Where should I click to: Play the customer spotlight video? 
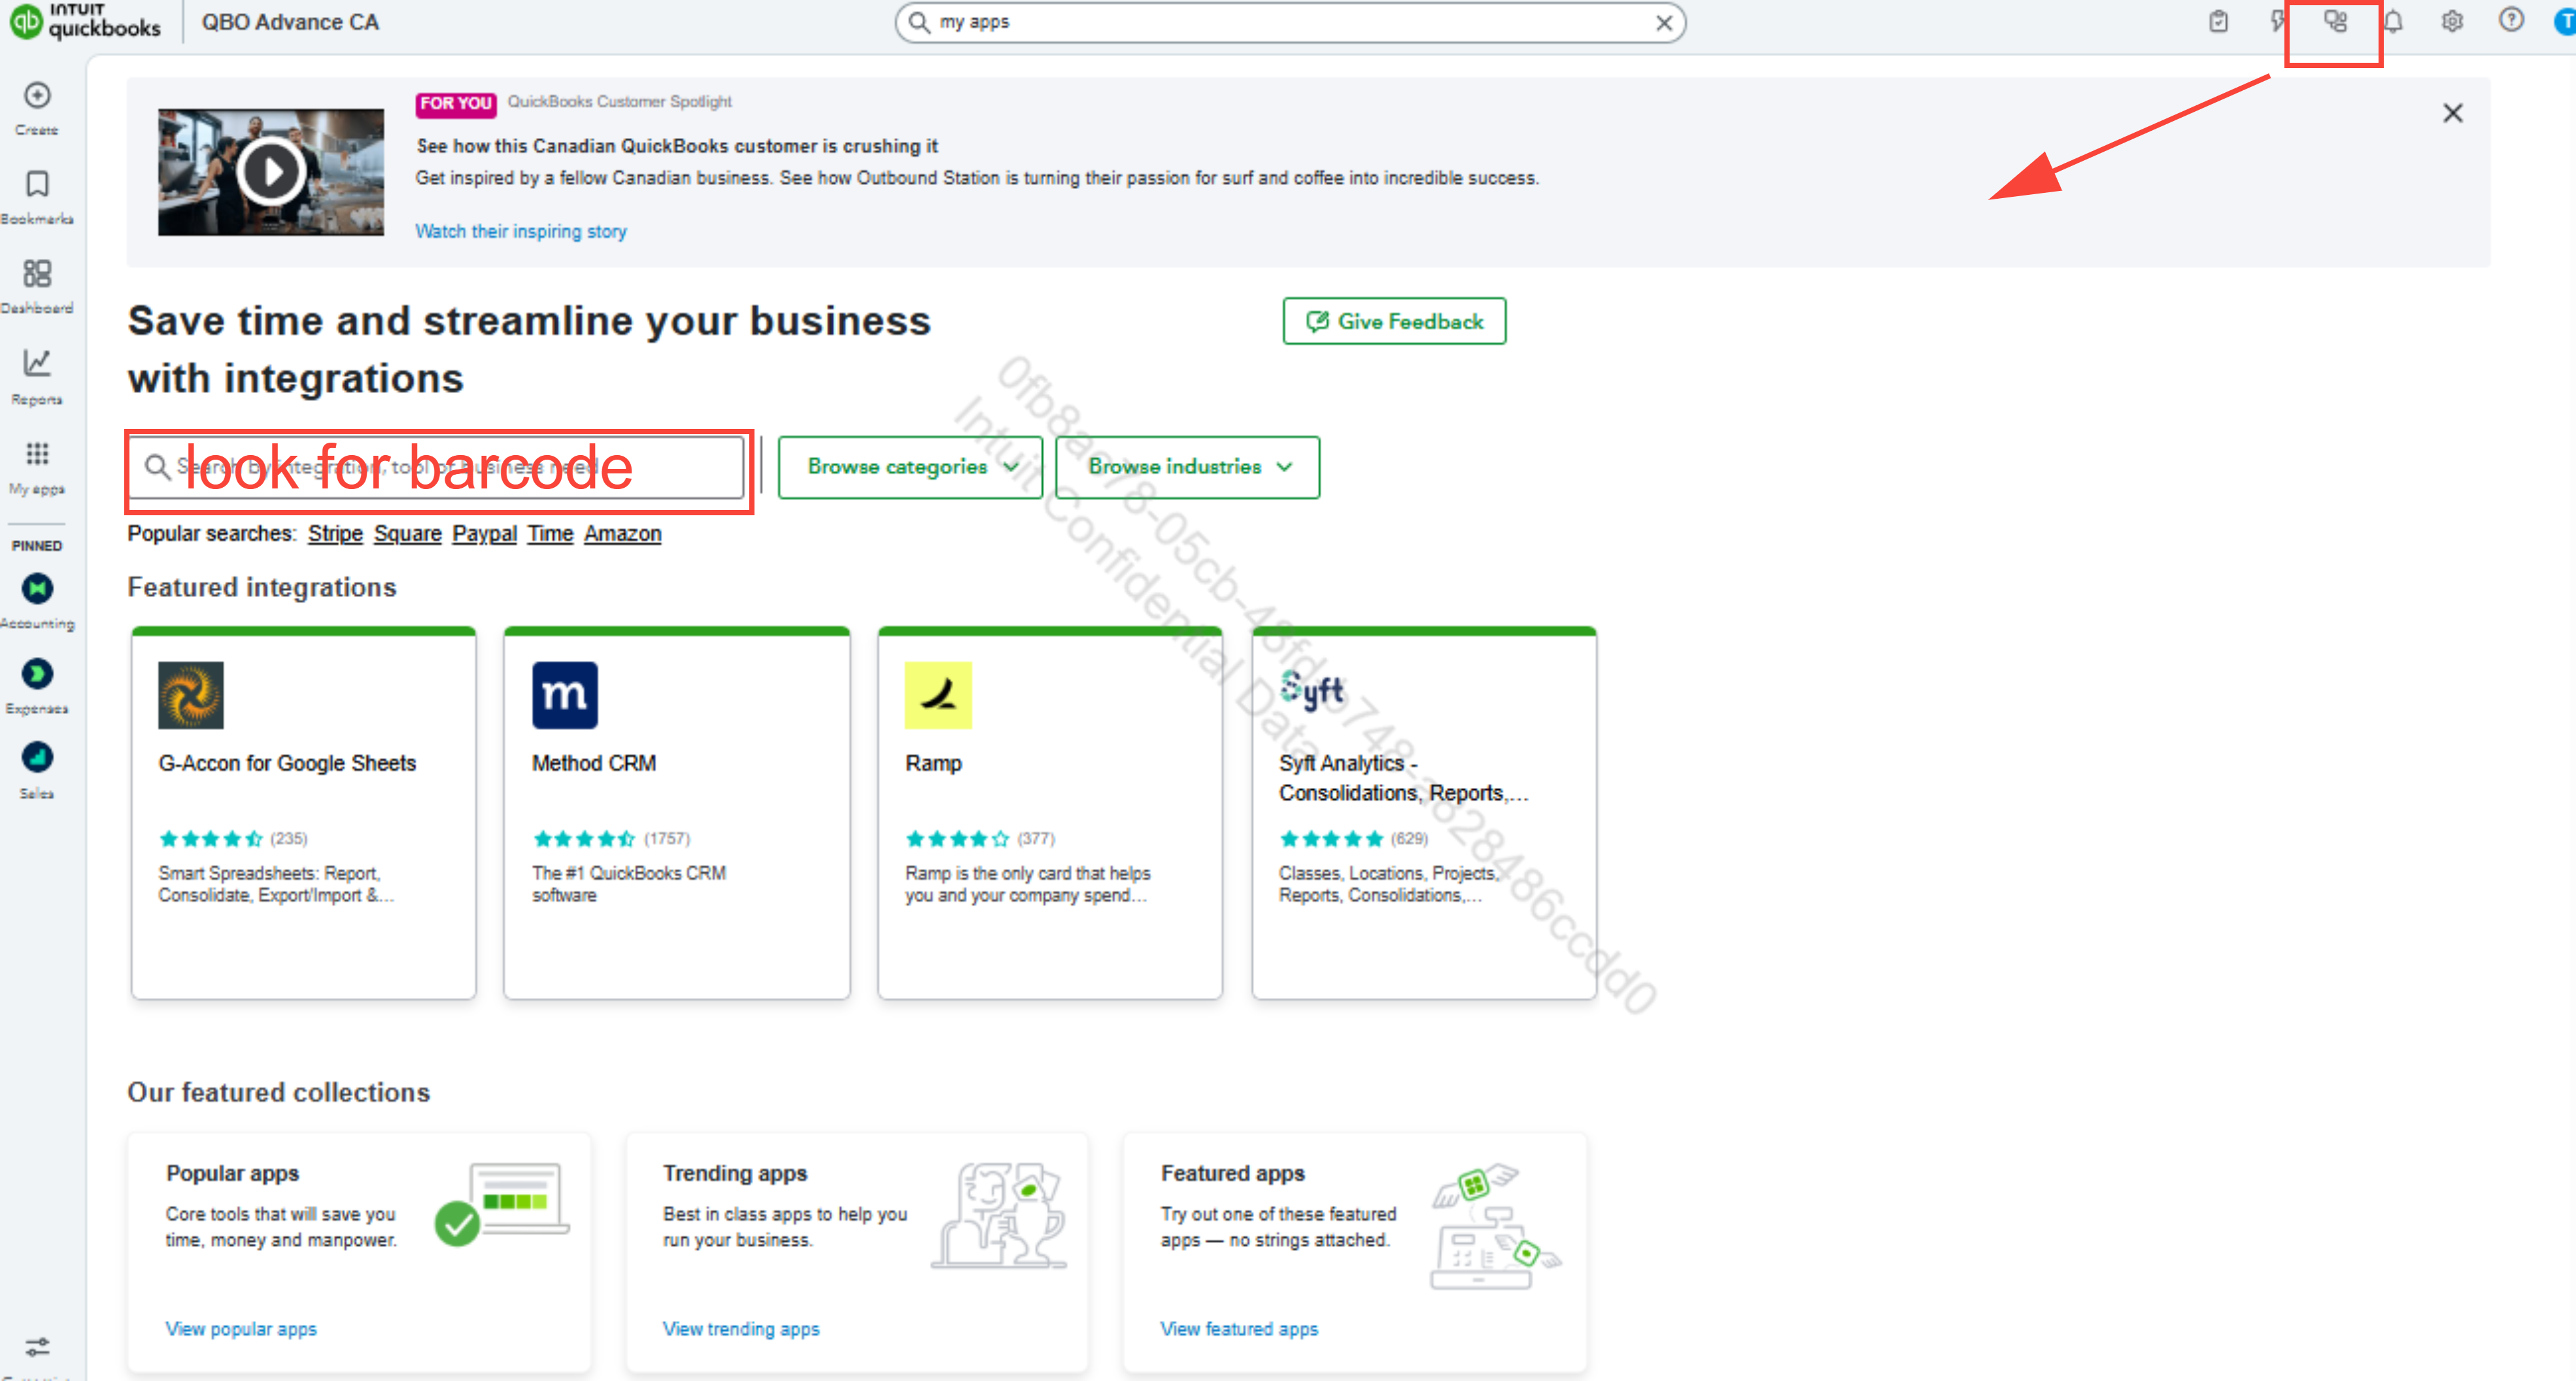(270, 172)
